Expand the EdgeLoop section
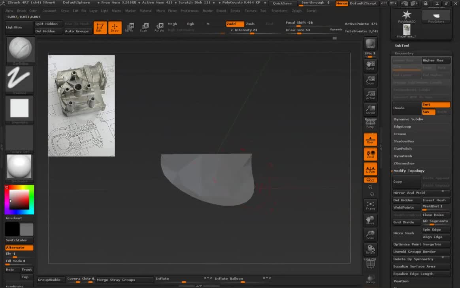This screenshot has height=288, width=460. [x=402, y=127]
